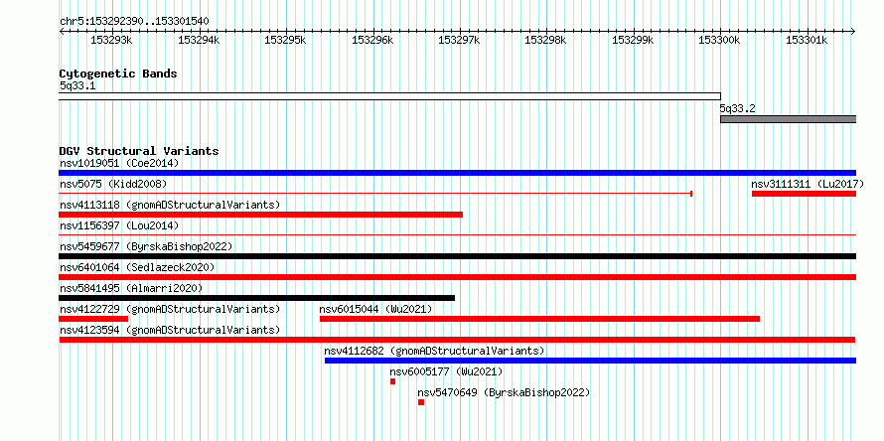The image size is (884, 441).
Task: Click the nsv6005177 (Wu2021) label
Action: click(x=446, y=371)
